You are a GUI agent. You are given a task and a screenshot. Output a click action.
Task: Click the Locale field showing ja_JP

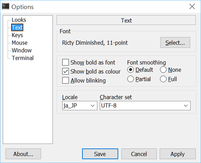click(80, 105)
